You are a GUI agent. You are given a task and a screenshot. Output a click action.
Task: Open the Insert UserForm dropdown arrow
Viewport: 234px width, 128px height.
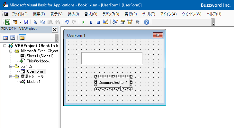click(20, 22)
